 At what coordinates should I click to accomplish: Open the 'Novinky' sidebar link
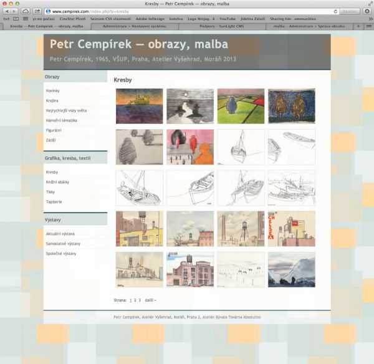pos(53,90)
